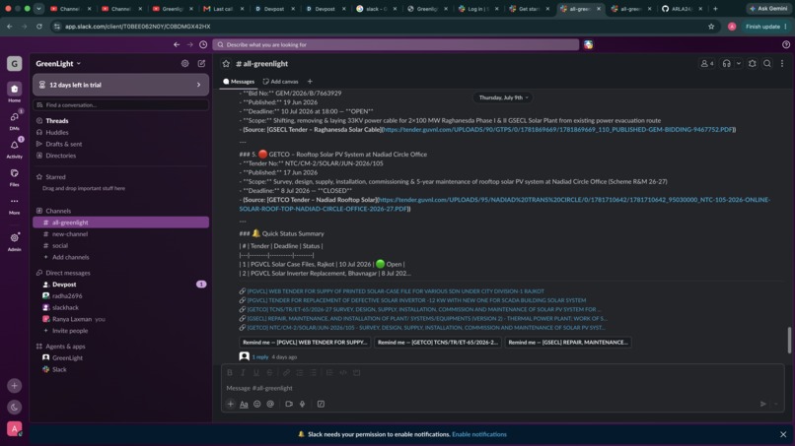Screen dimensions: 795x446
Task: Click Invite people
Action: click(69, 331)
